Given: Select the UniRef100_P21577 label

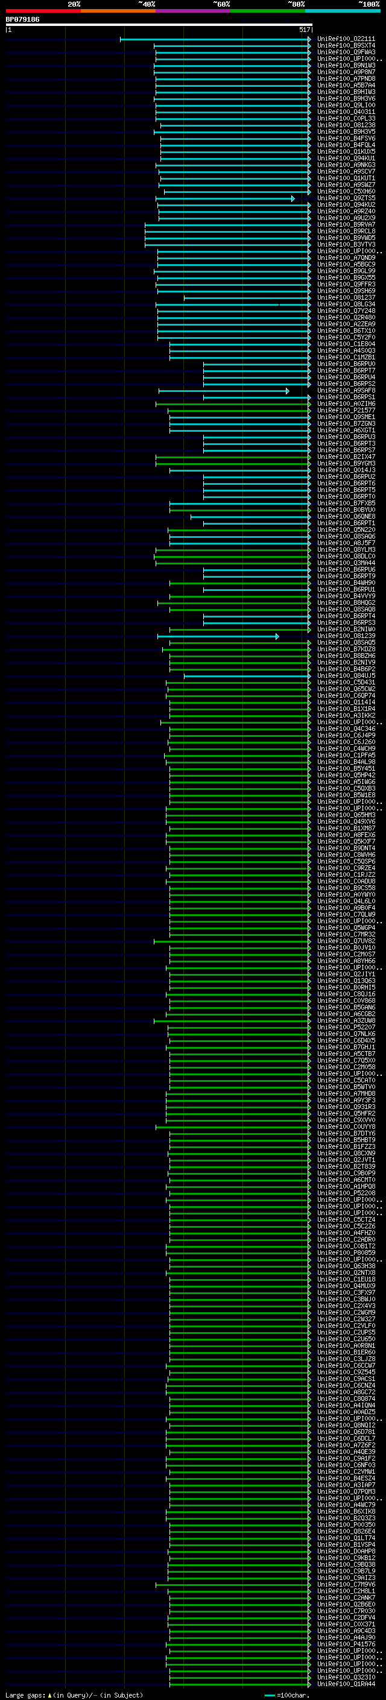Looking at the screenshot, I should (346, 411).
